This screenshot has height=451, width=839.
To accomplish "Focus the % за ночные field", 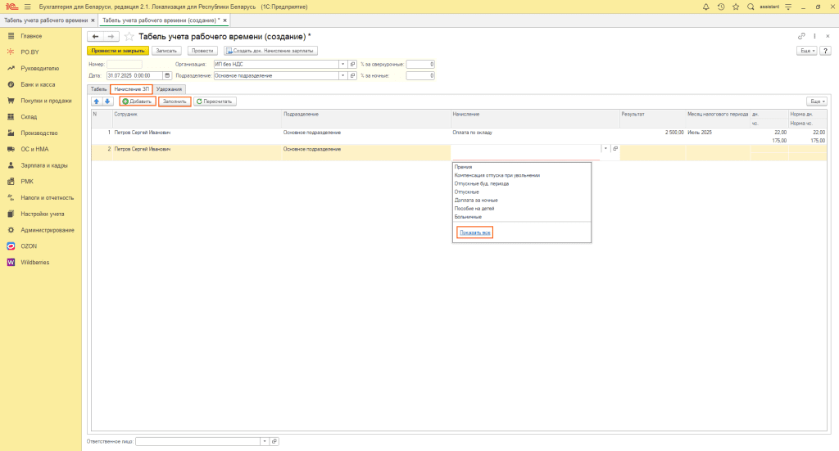I will click(420, 76).
